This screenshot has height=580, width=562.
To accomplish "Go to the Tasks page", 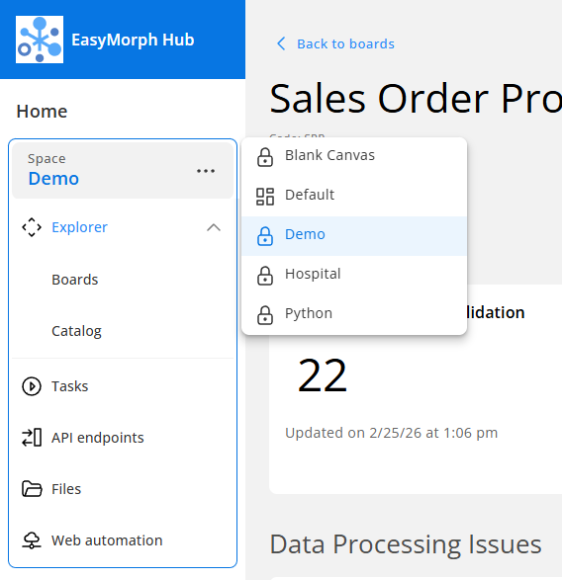I will click(70, 386).
